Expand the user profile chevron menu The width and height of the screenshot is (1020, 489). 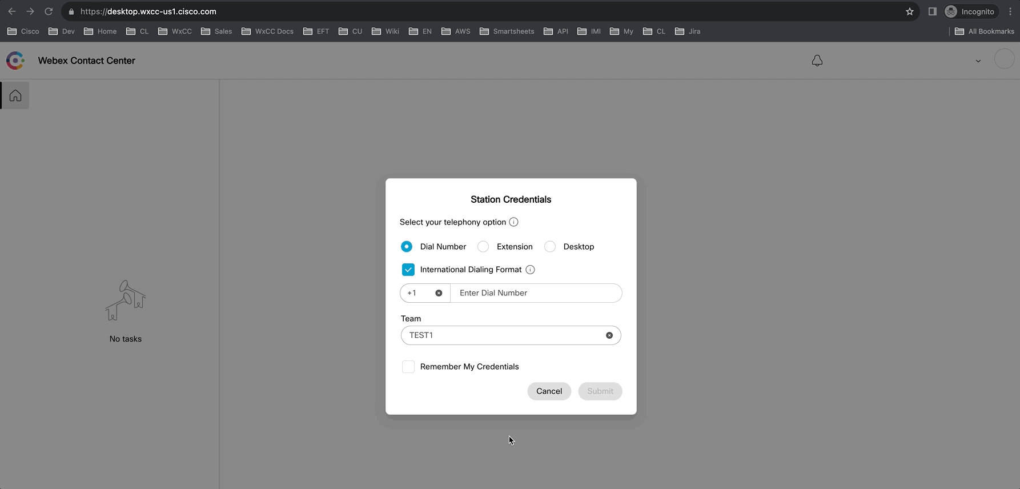978,61
